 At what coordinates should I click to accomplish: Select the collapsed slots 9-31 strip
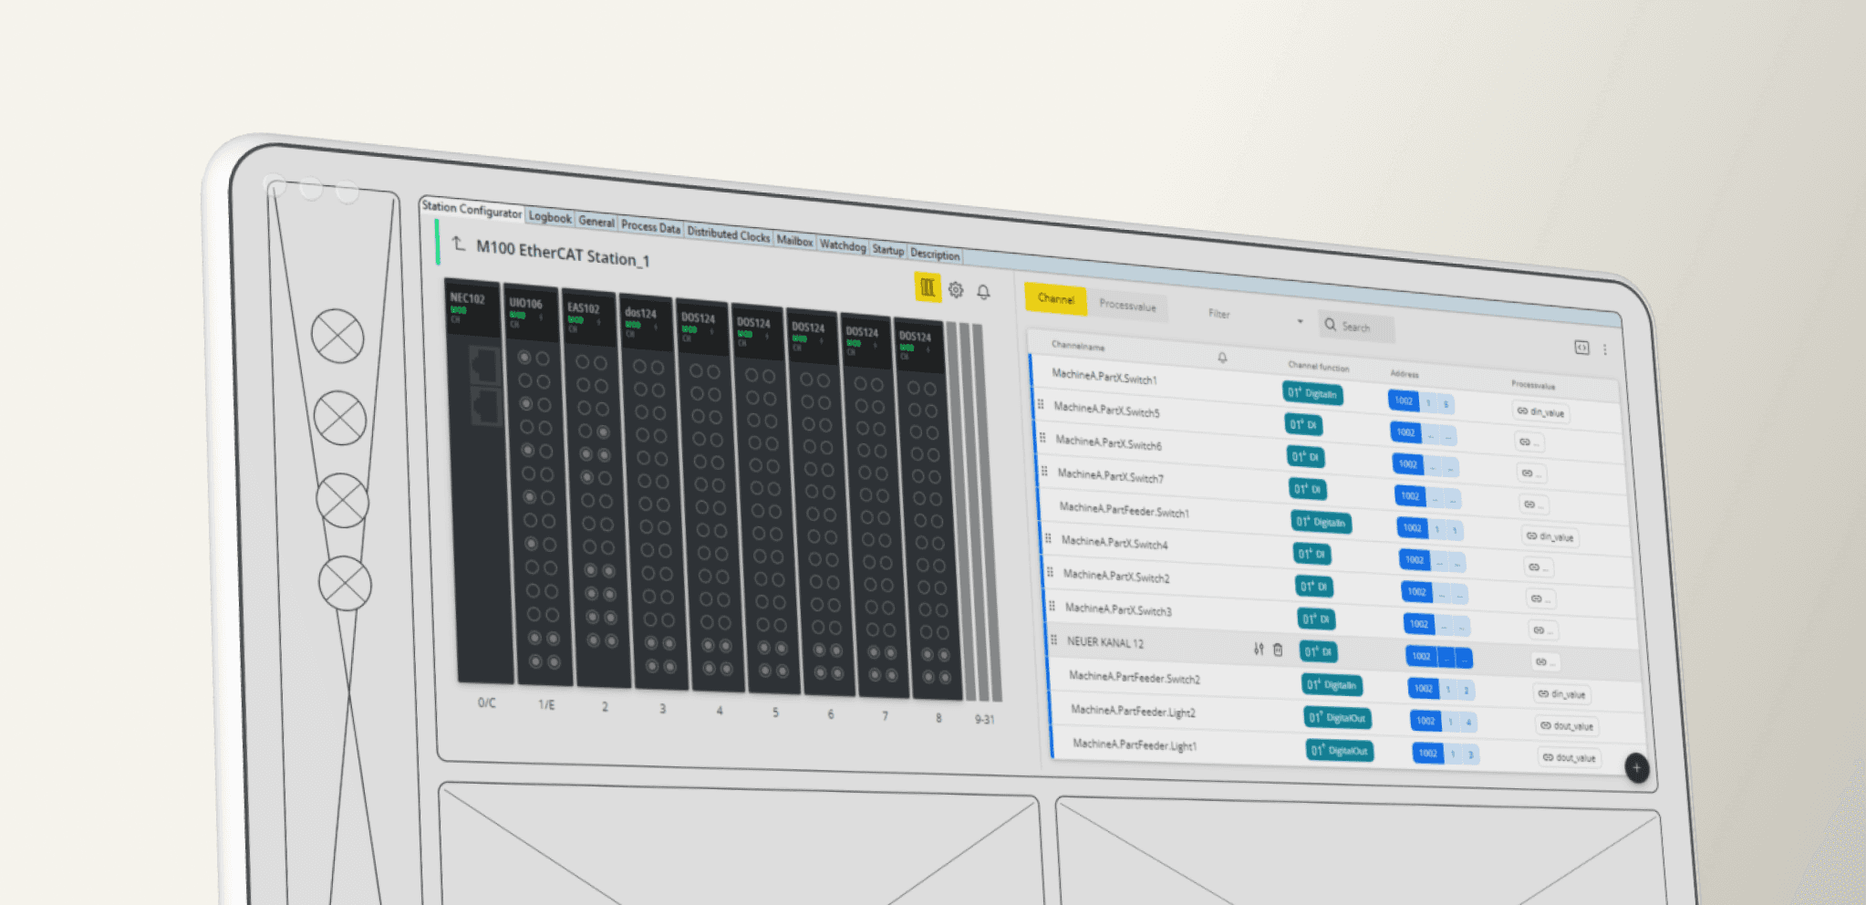(975, 513)
